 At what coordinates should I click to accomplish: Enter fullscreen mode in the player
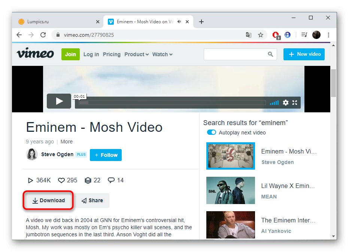click(295, 103)
